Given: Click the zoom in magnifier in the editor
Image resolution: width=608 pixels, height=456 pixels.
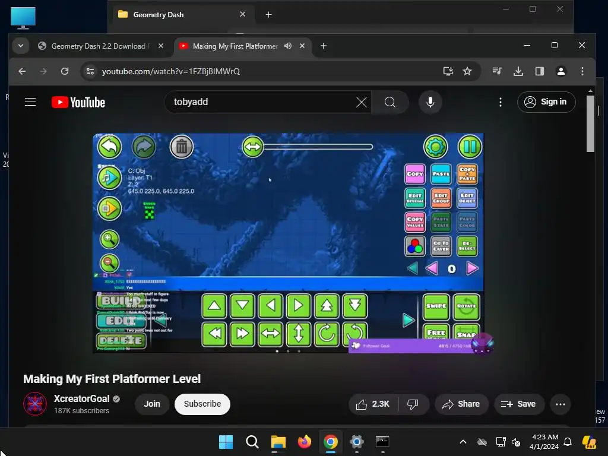Looking at the screenshot, I should pos(109,239).
